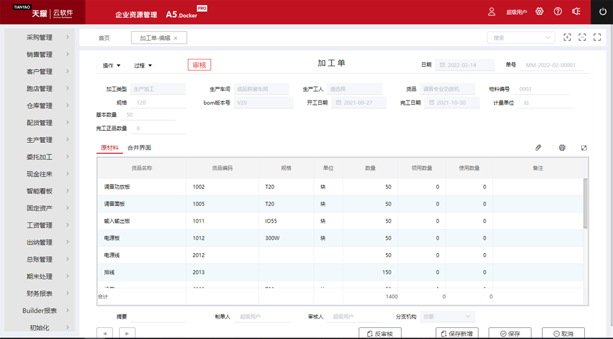Screen dimensions: 613x339
Task: Open 总账管理 in sidebar
Action: (x=39, y=259)
